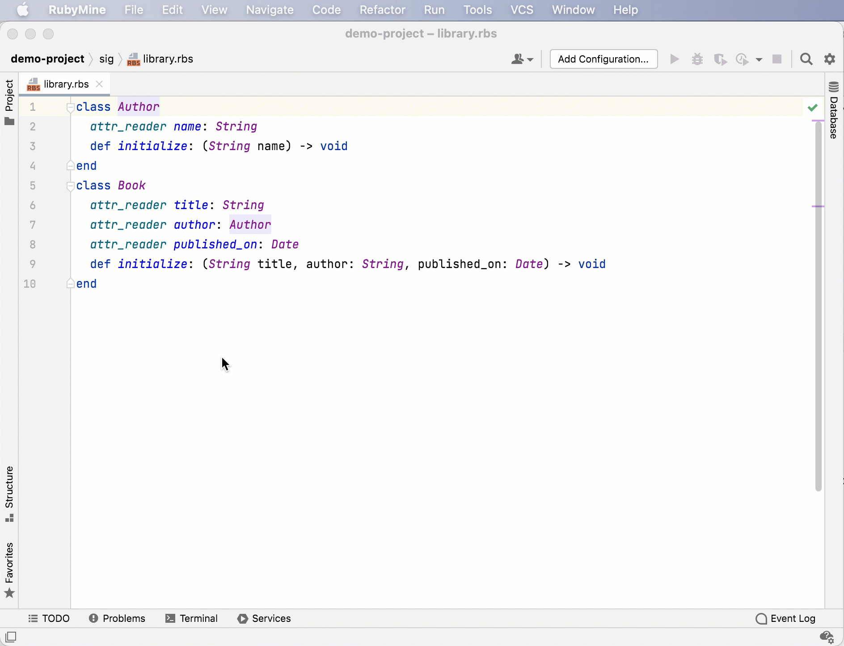Open the Event Log
This screenshot has width=844, height=646.
tap(785, 618)
